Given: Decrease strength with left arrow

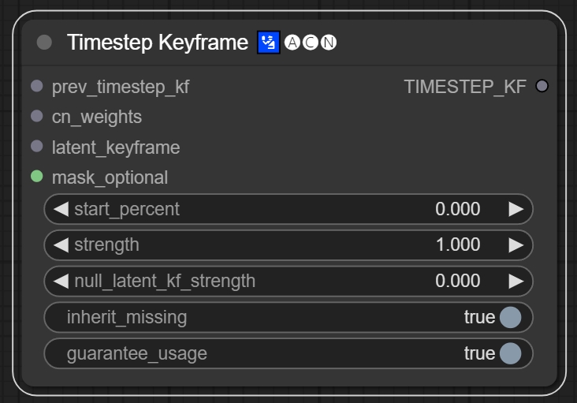Looking at the screenshot, I should point(61,244).
